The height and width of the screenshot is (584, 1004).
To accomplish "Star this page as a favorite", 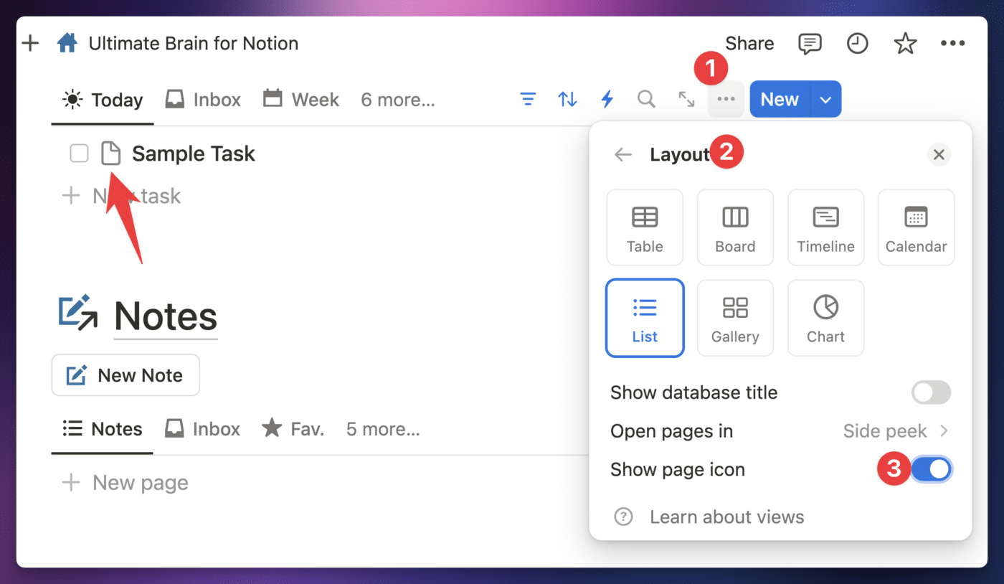I will [905, 43].
